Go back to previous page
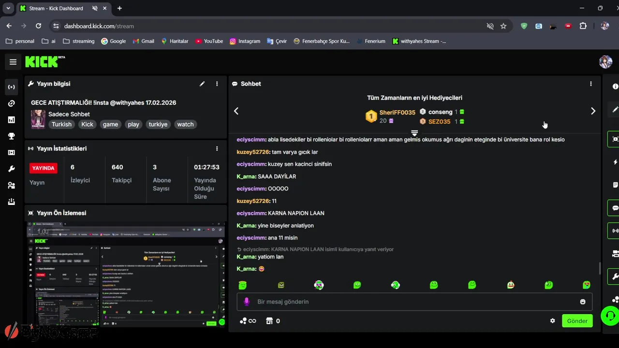Image resolution: width=619 pixels, height=348 pixels. (x=9, y=26)
